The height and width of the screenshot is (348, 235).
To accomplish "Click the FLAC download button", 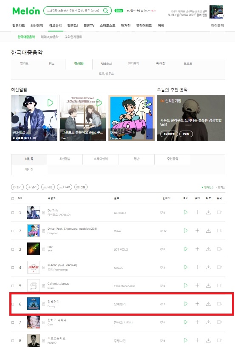I will pos(65,187).
